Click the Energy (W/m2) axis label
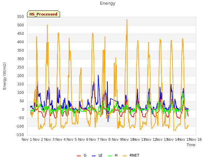Screen dimensions: 216x162 coord(4,76)
